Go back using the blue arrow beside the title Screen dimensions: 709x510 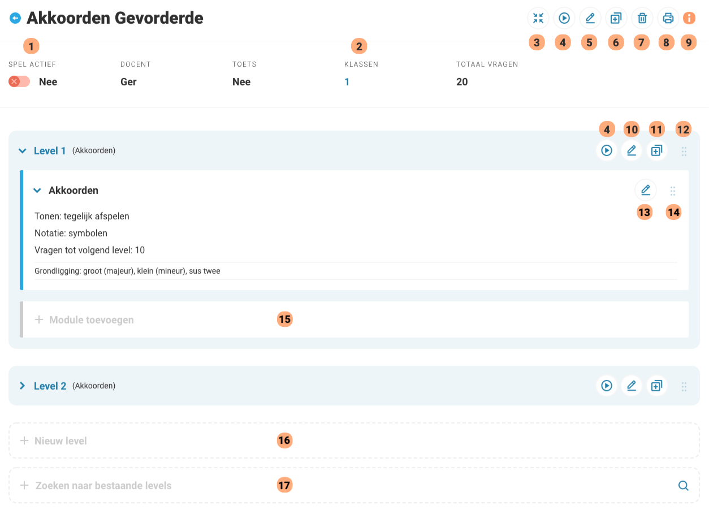point(15,18)
